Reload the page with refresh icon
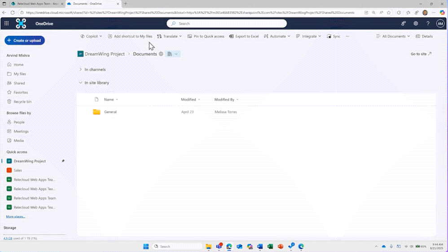 tap(13, 13)
